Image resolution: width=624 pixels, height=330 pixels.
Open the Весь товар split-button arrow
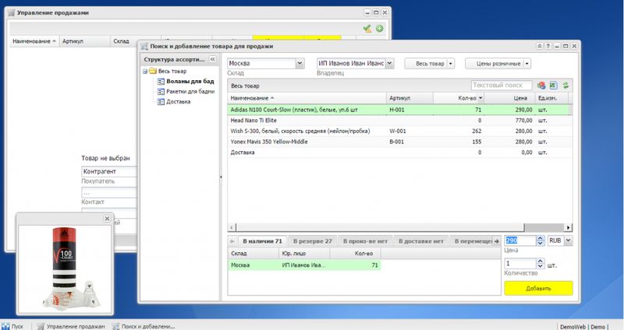451,64
